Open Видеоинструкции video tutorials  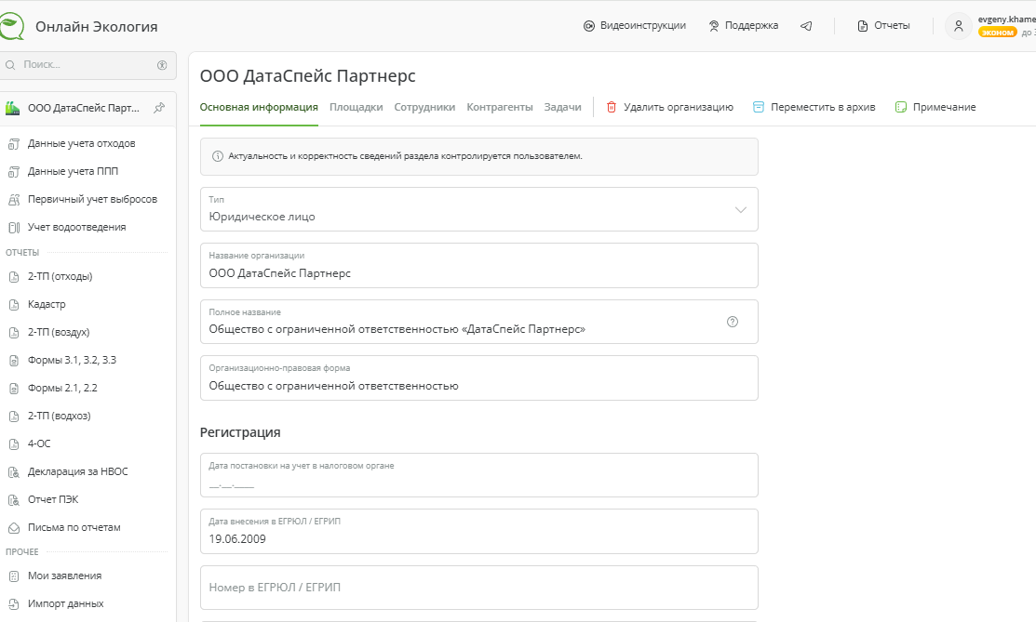coord(635,26)
